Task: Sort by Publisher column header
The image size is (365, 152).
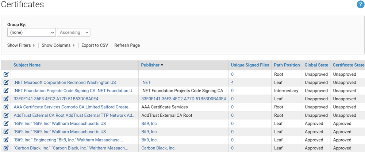Action: coord(150,65)
